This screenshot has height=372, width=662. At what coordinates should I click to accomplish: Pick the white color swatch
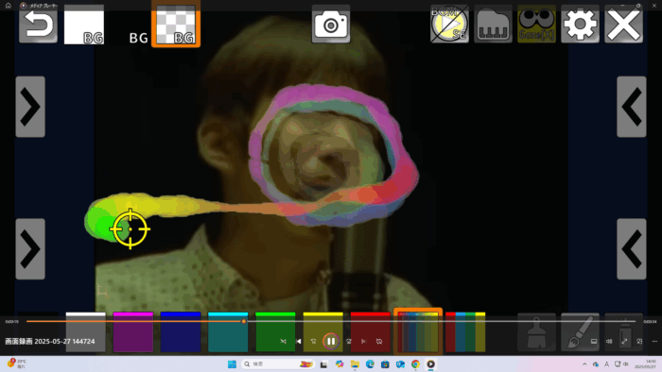(x=86, y=332)
